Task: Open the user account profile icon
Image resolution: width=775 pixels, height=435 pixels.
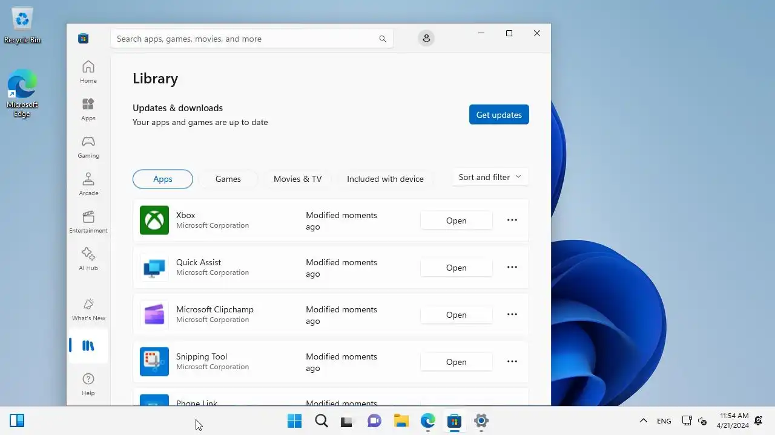Action: point(426,38)
